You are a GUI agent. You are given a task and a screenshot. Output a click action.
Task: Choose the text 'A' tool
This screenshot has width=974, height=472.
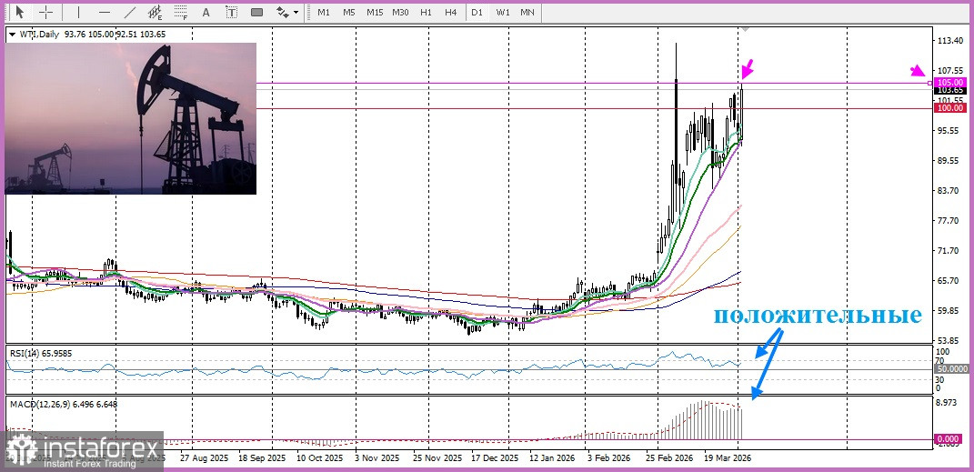pos(206,13)
